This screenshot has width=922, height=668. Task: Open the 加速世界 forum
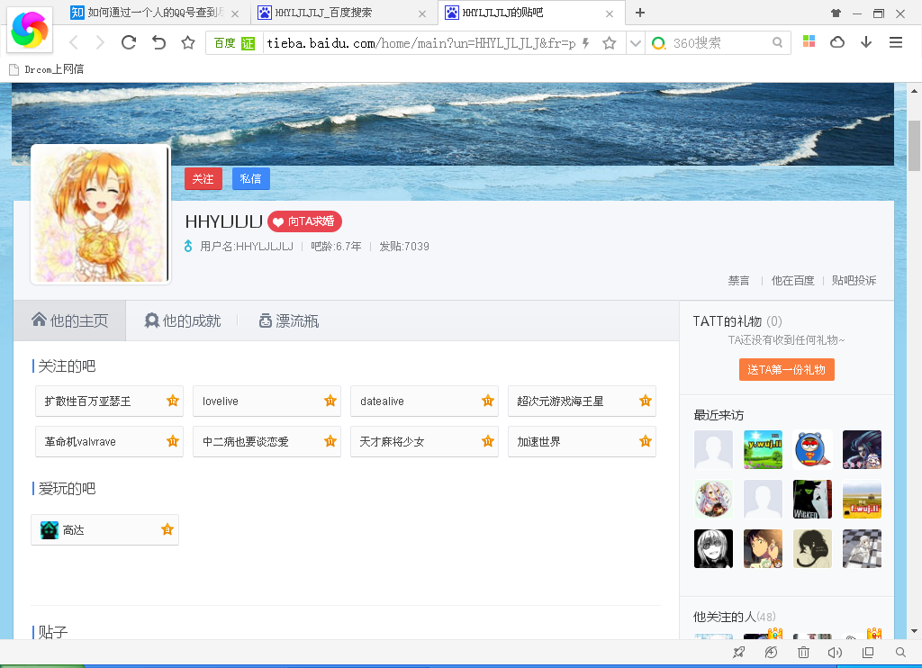583,442
